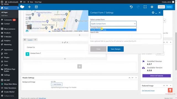
Task: Collapse Header Settings with the up arrow
Action: (129, 78)
